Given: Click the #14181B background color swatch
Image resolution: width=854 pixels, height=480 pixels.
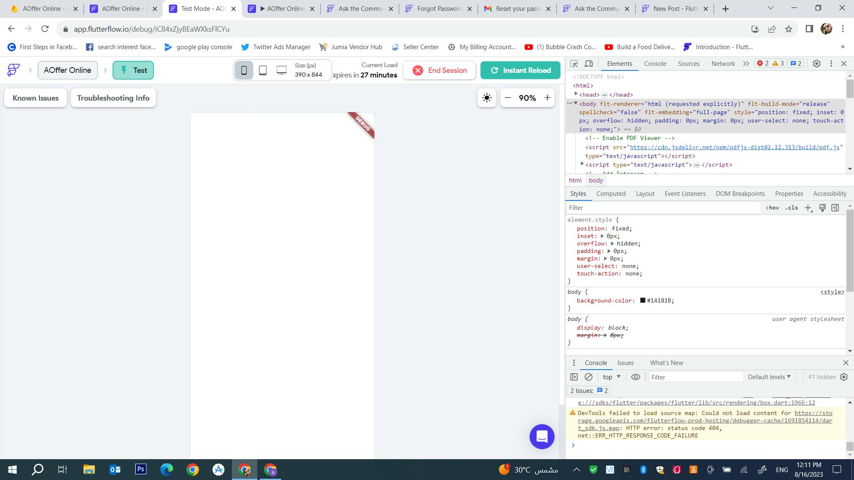Looking at the screenshot, I should (643, 300).
